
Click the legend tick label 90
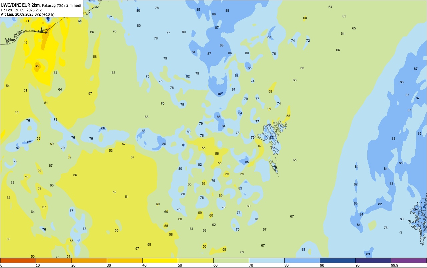tap(322, 265)
